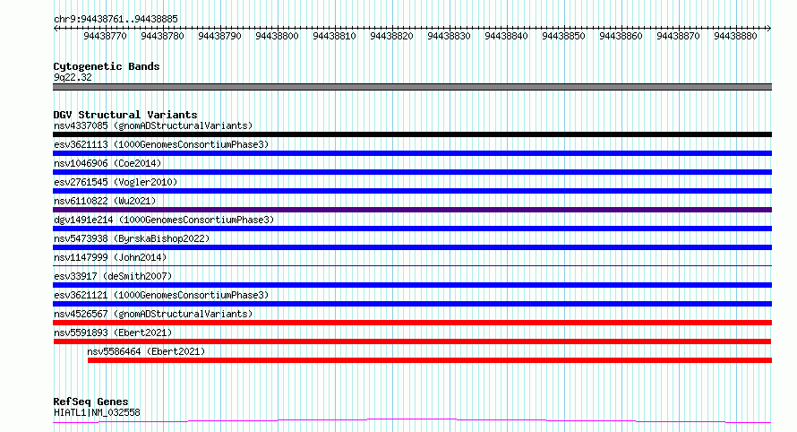Click the 94438790 ruler tick label
The image size is (797, 432).
(x=219, y=36)
